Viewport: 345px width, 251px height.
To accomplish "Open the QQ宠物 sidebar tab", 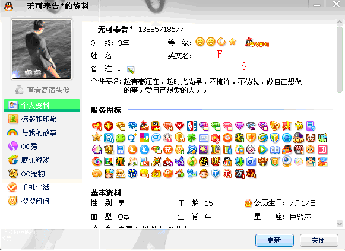I will 42,174.
